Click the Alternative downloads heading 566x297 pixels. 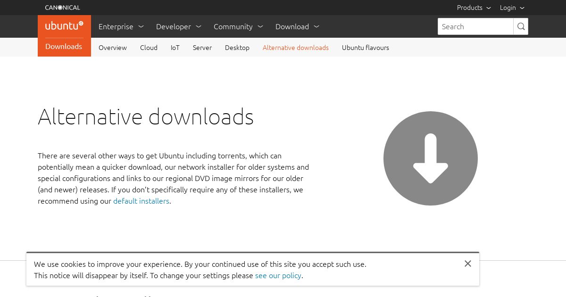tap(146, 116)
